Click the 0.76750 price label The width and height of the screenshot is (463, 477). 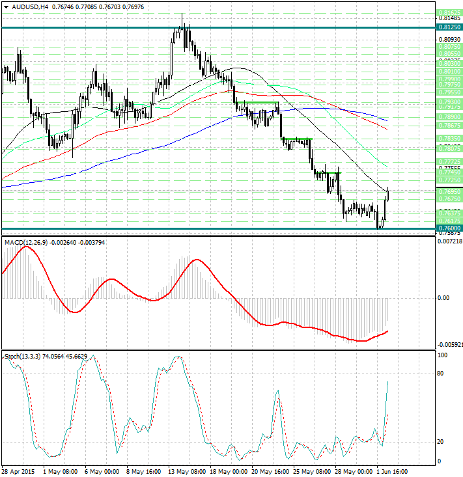(449, 198)
